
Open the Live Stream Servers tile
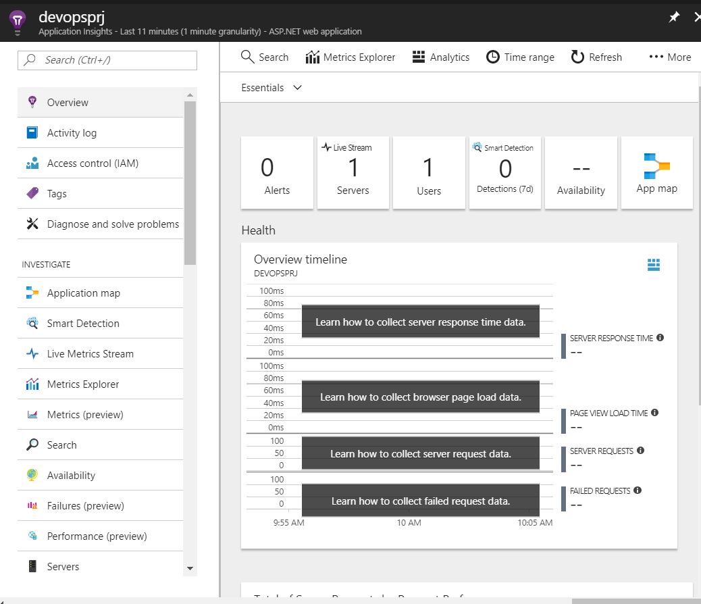click(x=353, y=173)
